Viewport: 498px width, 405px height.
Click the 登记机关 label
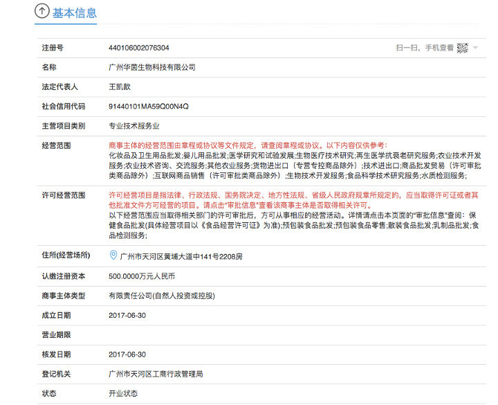tap(56, 374)
